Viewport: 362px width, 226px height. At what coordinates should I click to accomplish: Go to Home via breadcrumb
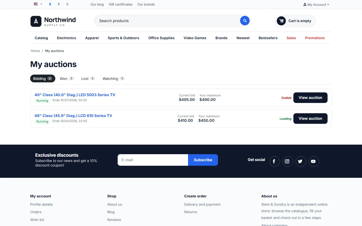pyautogui.click(x=35, y=51)
